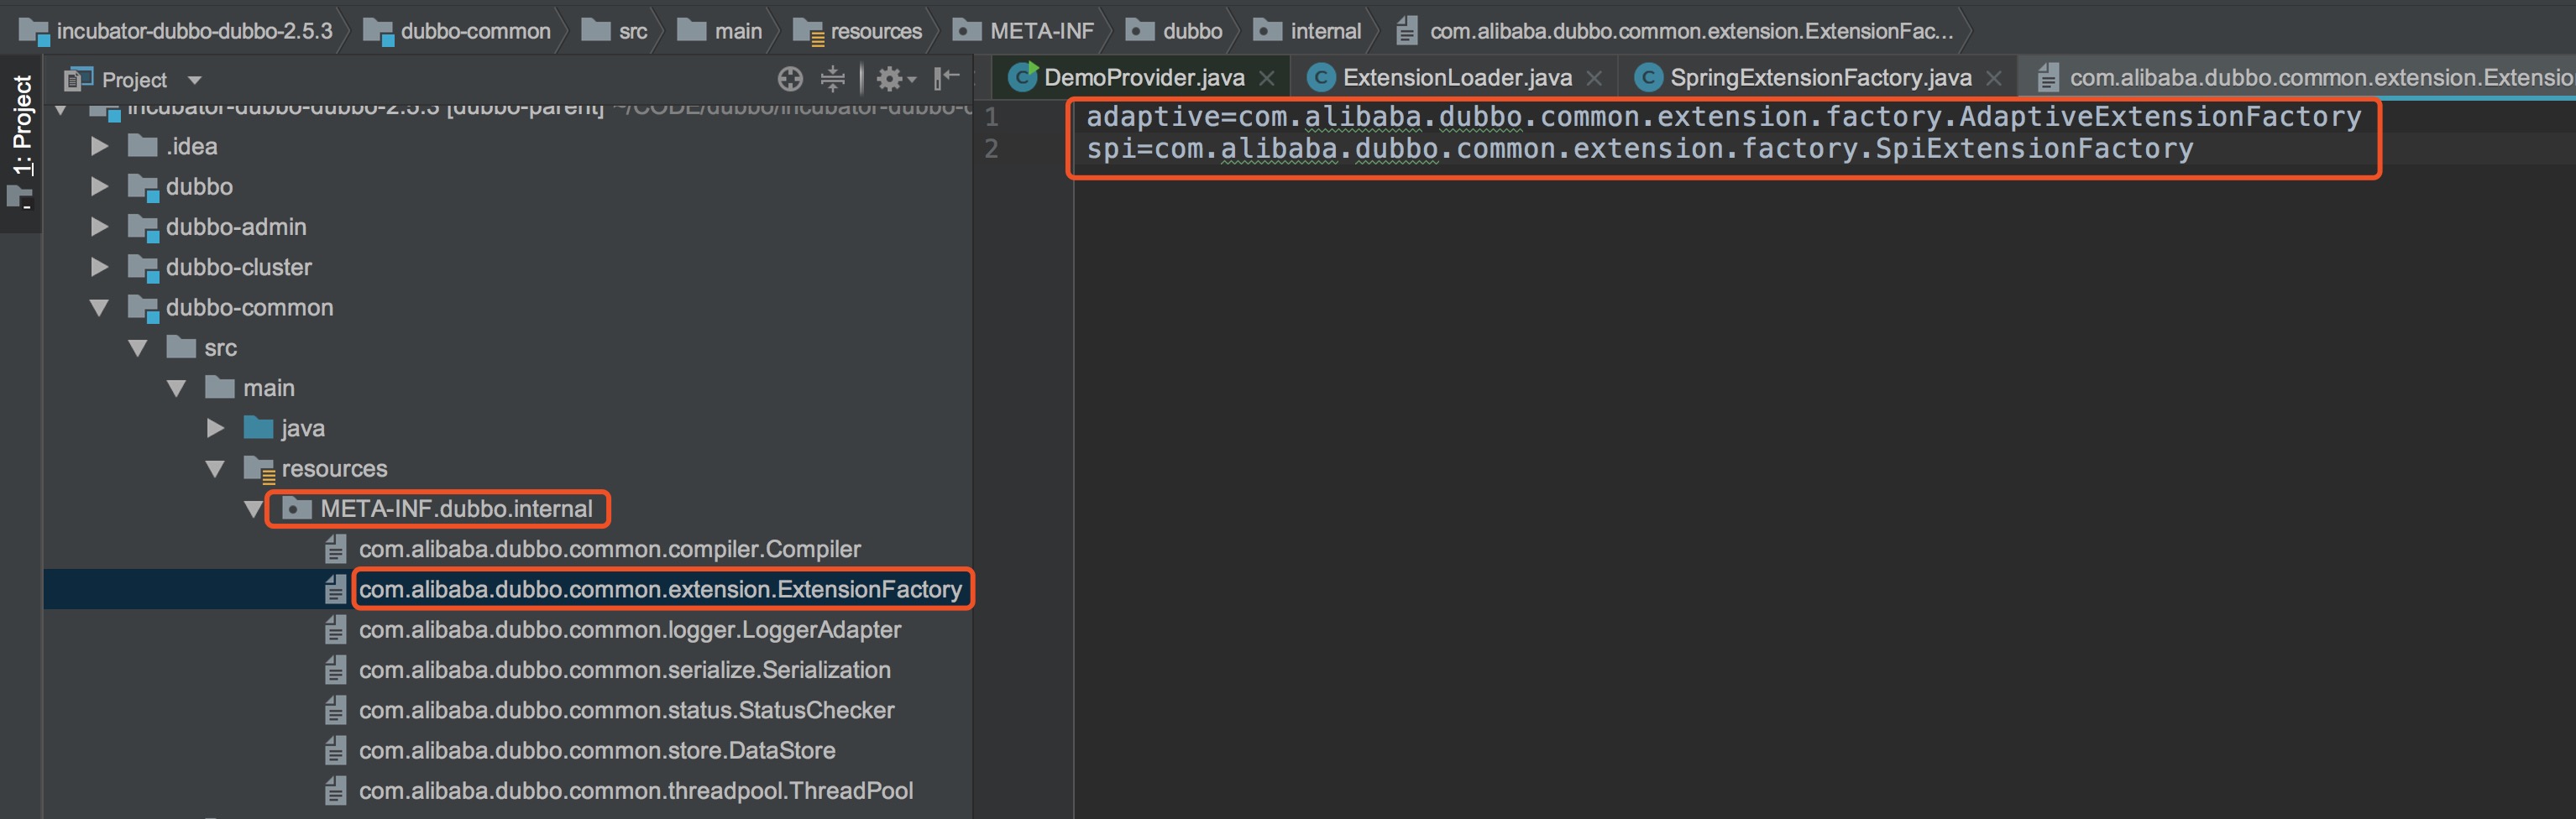2576x819 pixels.
Task: Click the resources breadcrumb
Action: click(x=858, y=31)
